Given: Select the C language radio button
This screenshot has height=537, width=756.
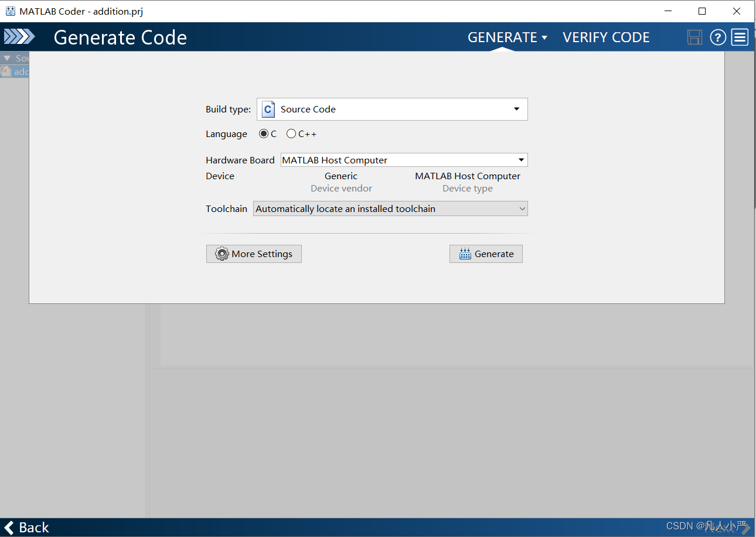Looking at the screenshot, I should click(x=264, y=134).
